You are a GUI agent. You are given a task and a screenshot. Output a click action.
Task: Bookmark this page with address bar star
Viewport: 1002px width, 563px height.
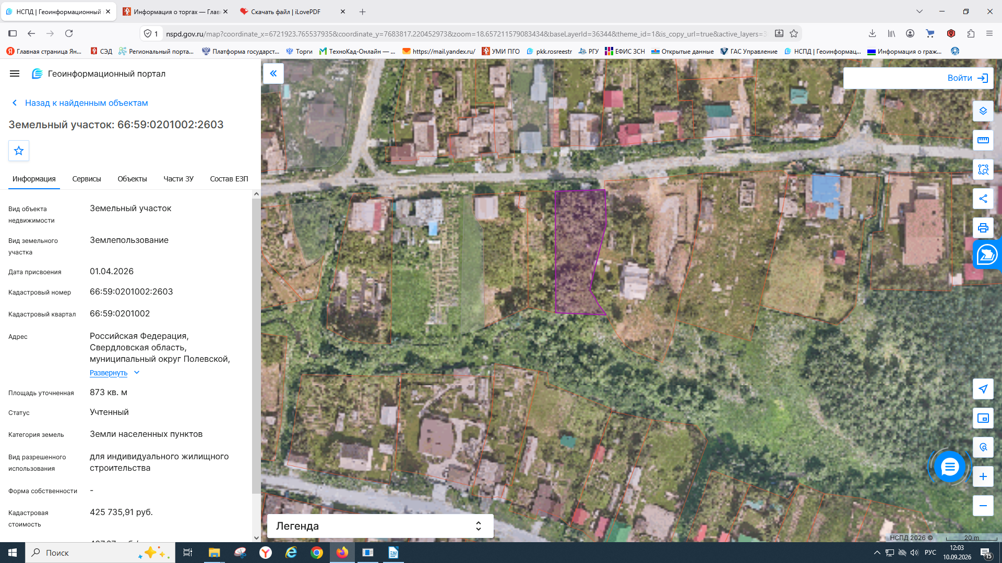(x=794, y=33)
